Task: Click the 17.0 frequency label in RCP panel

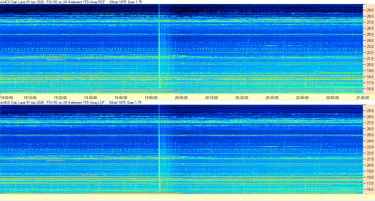Action: [370, 83]
